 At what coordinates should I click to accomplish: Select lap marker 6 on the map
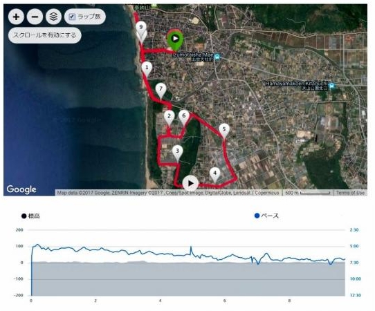(x=184, y=117)
